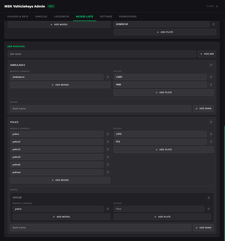225x241 pixels.
Task: Remove the policeb model entry
Action: pyautogui.click(x=108, y=164)
